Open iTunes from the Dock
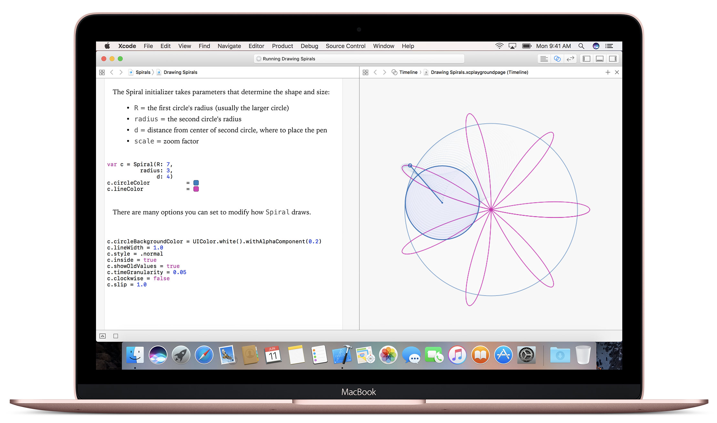Image resolution: width=717 pixels, height=423 pixels. tap(457, 355)
